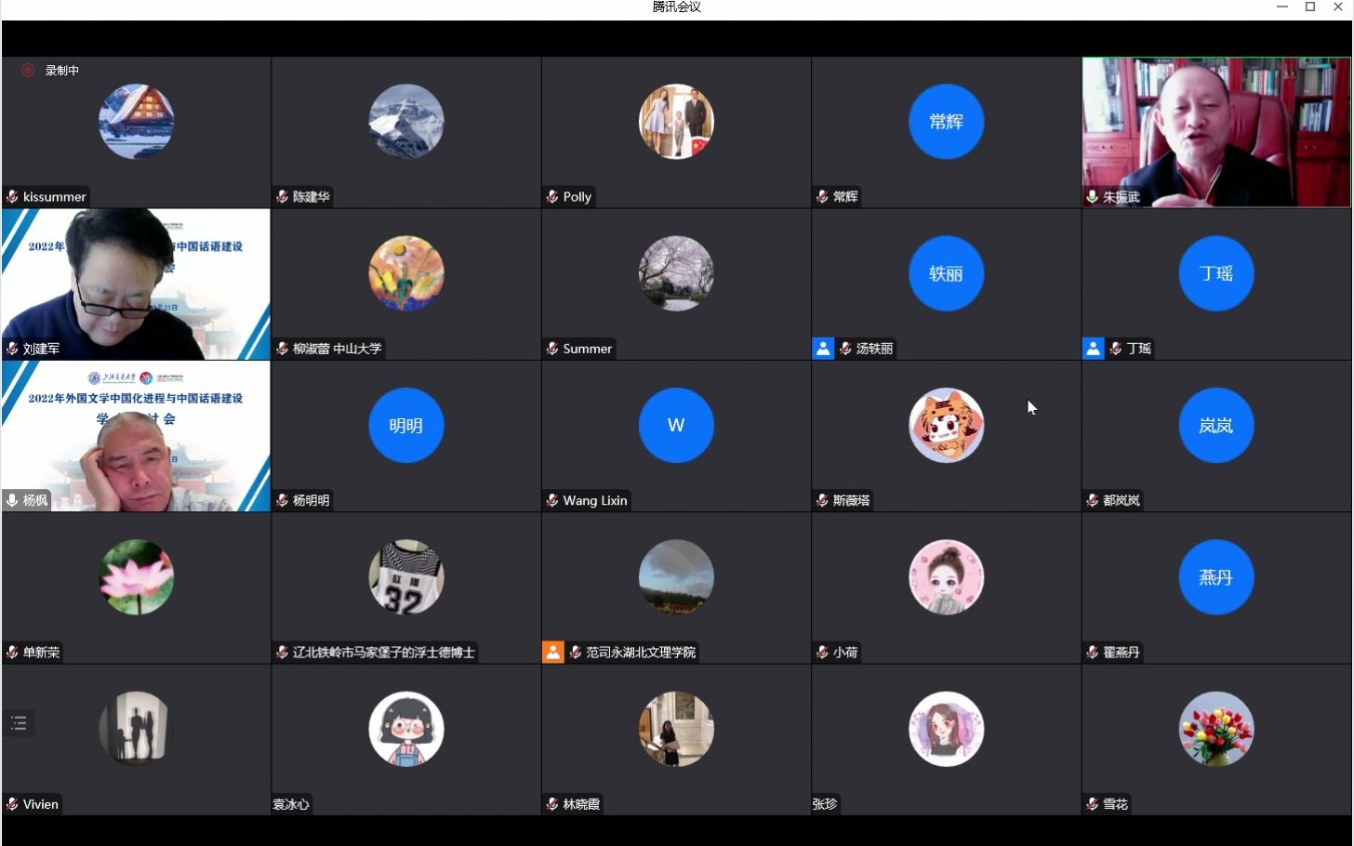Toggle 陈建华's microphone state

pos(282,196)
